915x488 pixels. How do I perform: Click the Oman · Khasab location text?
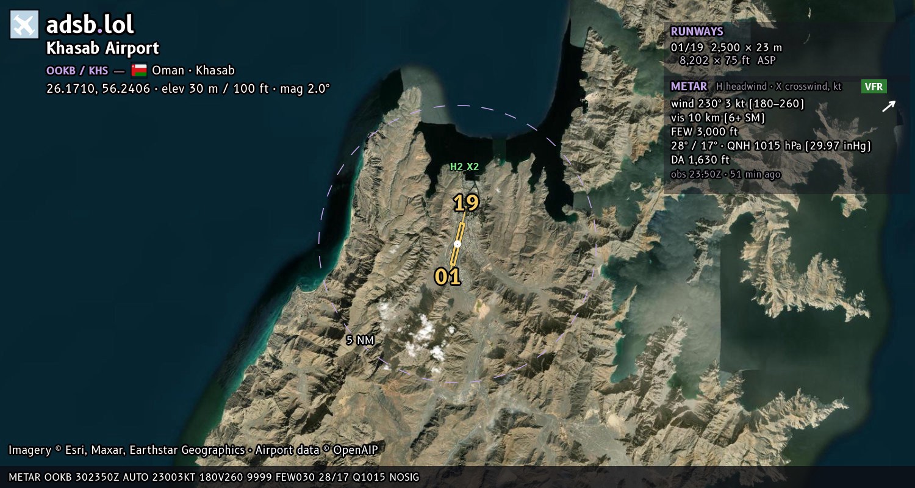click(193, 70)
